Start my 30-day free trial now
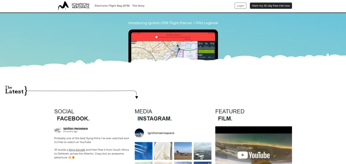 point(271,6)
